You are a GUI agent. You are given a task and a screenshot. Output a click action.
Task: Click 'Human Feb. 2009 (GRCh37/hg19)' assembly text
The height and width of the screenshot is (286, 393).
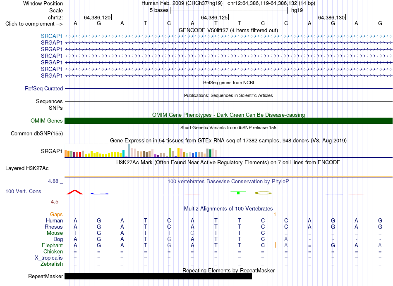pos(182,3)
